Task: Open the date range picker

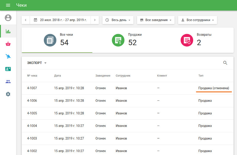Action: tap(60, 20)
